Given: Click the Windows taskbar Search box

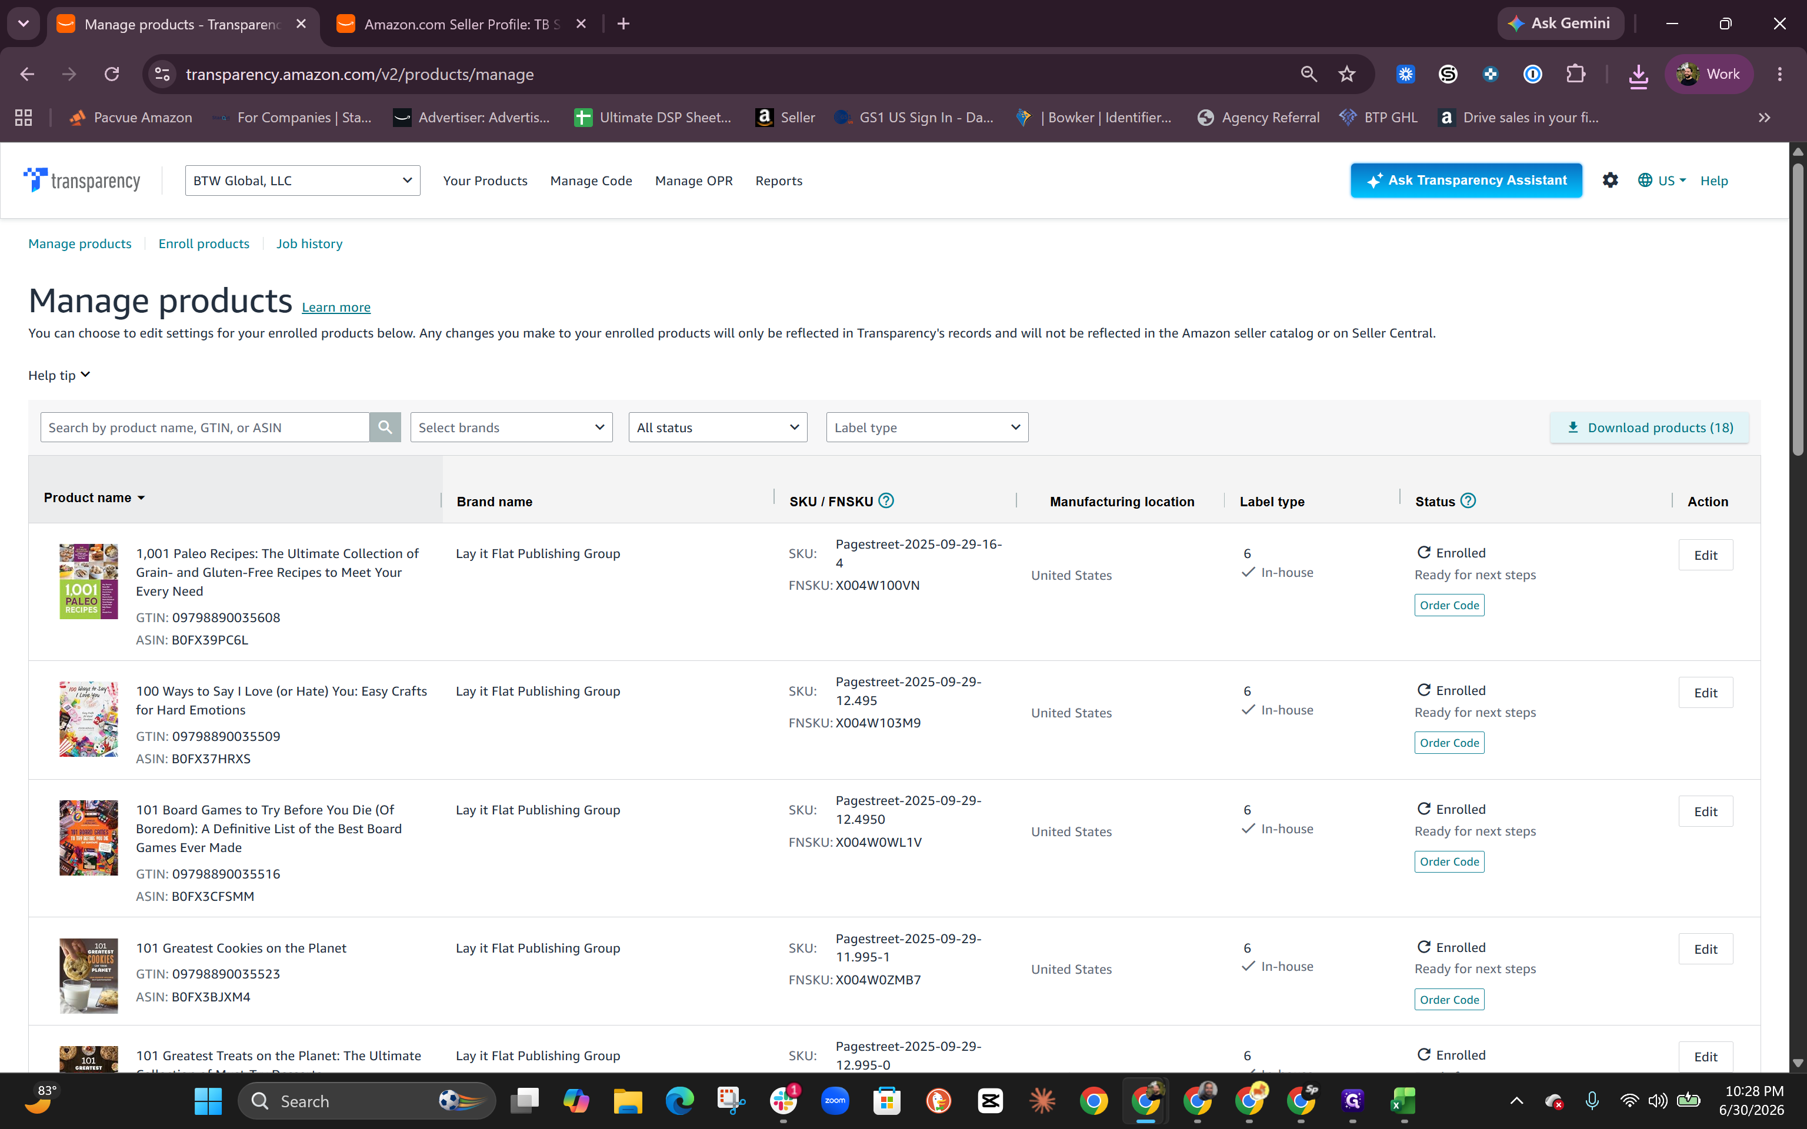Looking at the screenshot, I should pos(366,1101).
